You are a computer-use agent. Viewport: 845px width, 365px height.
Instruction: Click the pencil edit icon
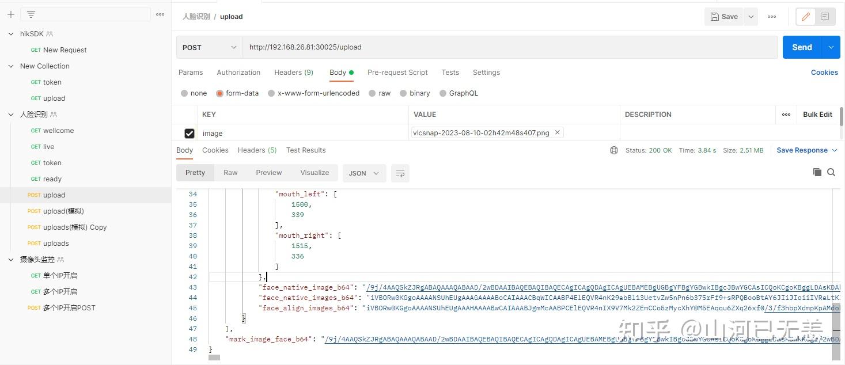coord(805,17)
